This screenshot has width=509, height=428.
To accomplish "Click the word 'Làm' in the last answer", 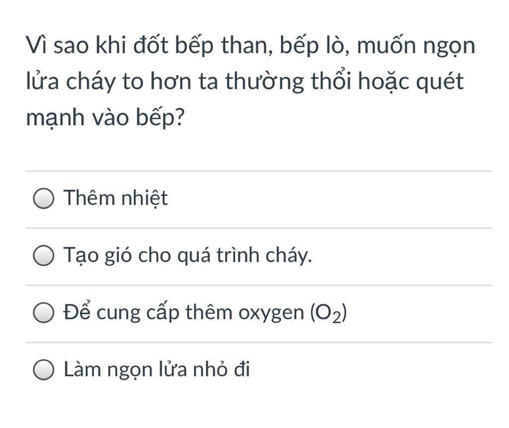I will coord(83,369).
